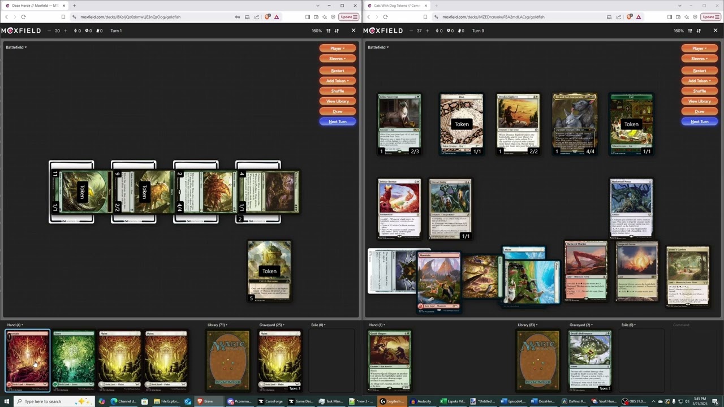724x407 pixels.
Task: Click Restart button in Ooze Horde window
Action: (337, 71)
